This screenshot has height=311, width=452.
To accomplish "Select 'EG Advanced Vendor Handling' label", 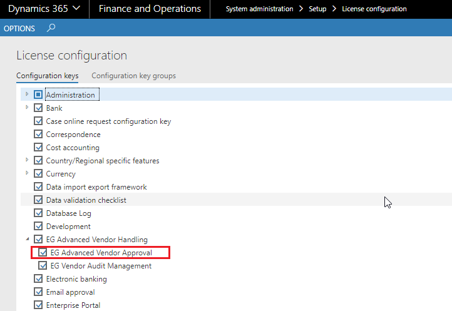I will click(x=97, y=240).
